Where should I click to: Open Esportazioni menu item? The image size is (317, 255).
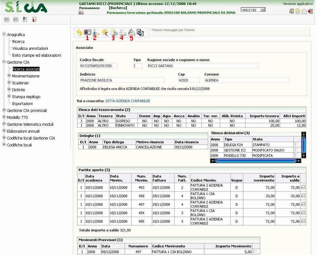[22, 104]
